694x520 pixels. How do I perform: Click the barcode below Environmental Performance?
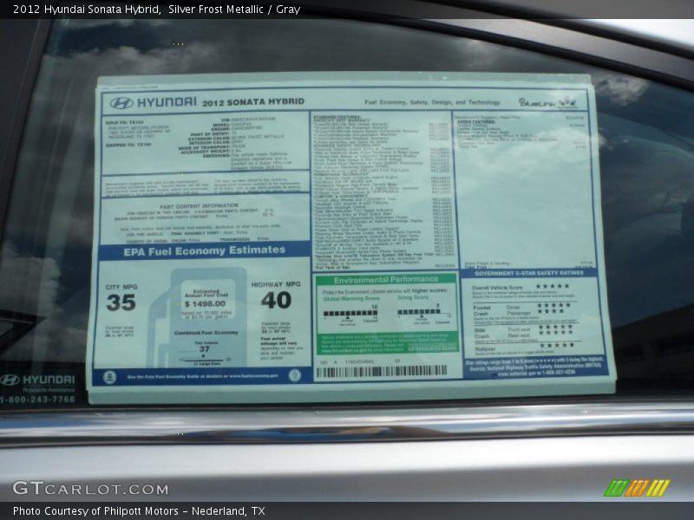[x=382, y=372]
